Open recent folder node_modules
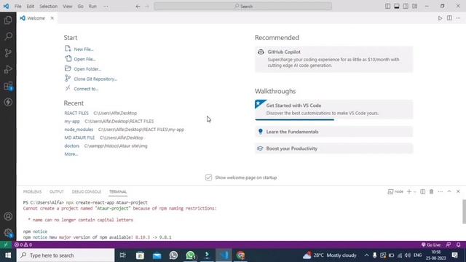This screenshot has height=262, width=466. point(79,130)
